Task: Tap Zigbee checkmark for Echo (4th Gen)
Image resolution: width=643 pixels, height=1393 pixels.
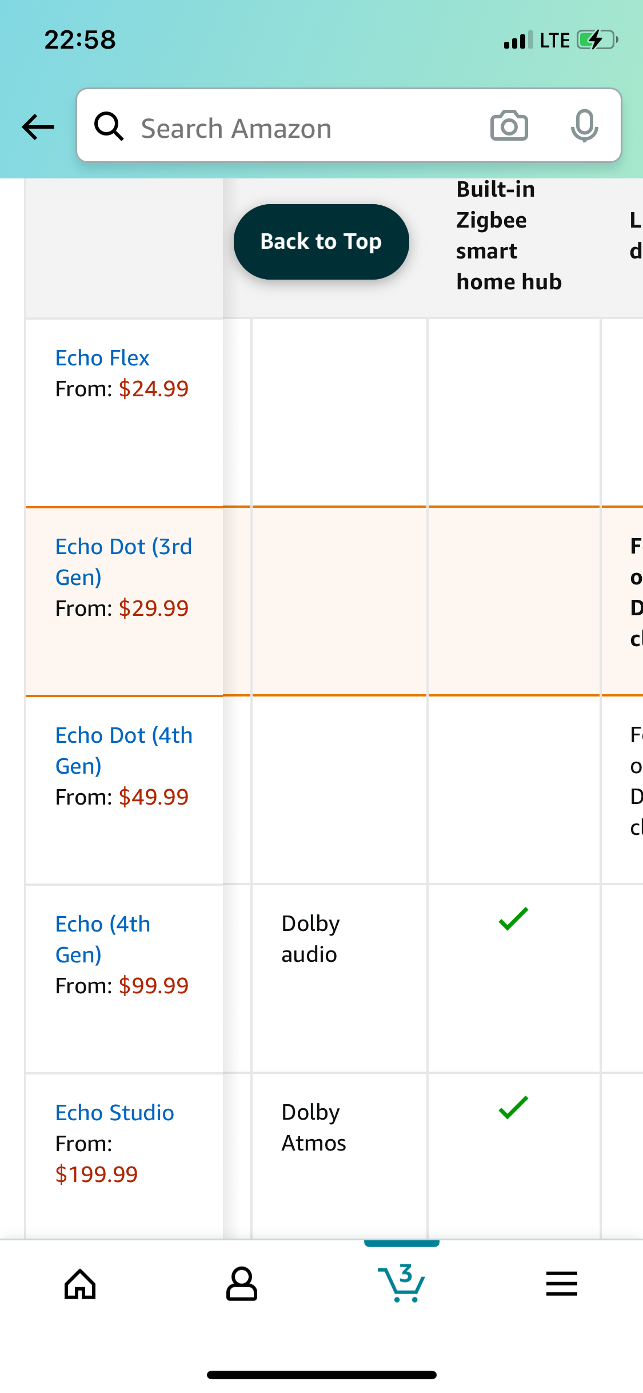Action: tap(513, 919)
